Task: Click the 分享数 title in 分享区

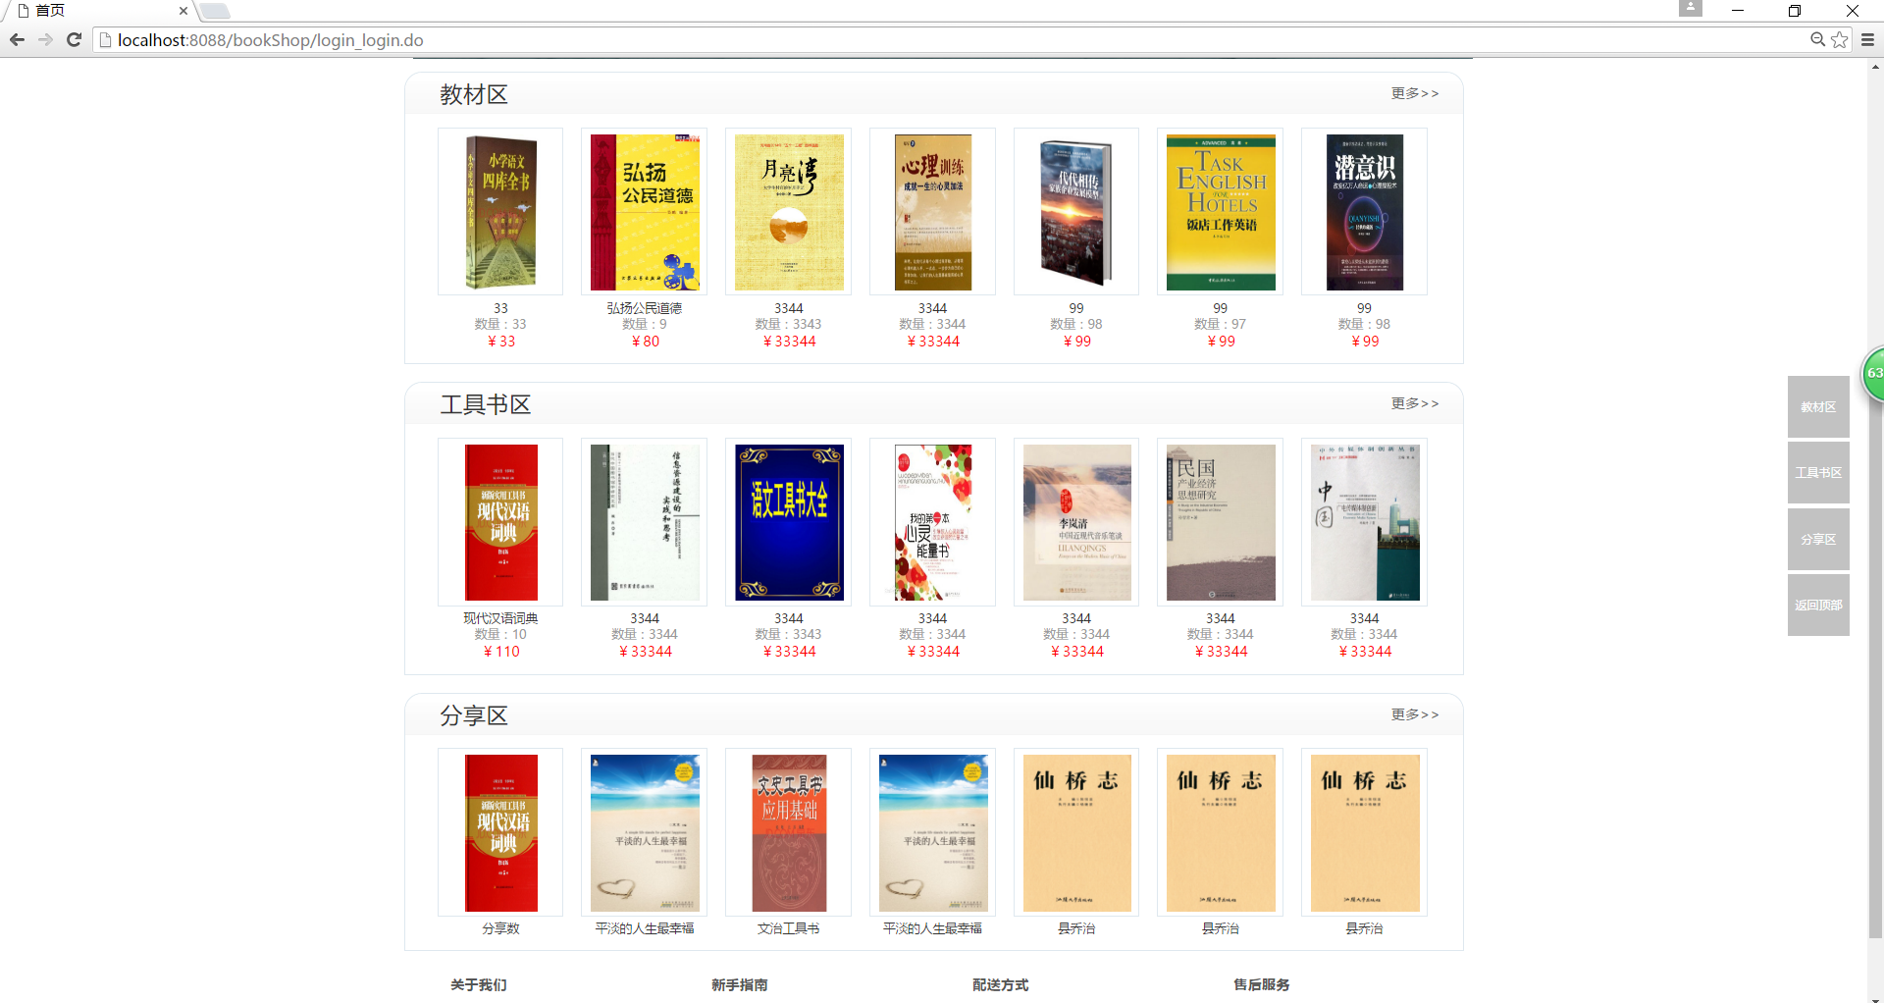Action: click(500, 928)
